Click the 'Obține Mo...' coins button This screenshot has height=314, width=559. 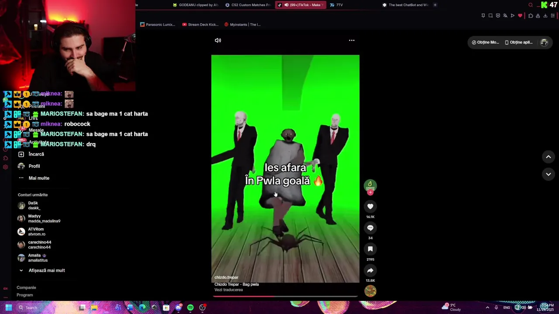485,42
